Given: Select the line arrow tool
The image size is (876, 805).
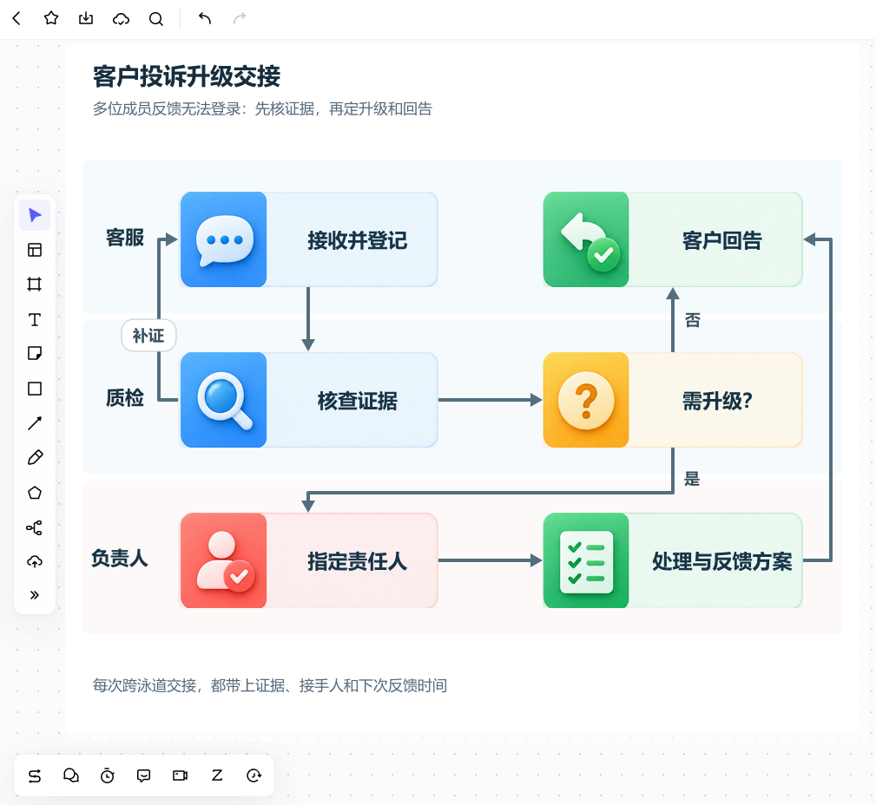Looking at the screenshot, I should click(35, 423).
